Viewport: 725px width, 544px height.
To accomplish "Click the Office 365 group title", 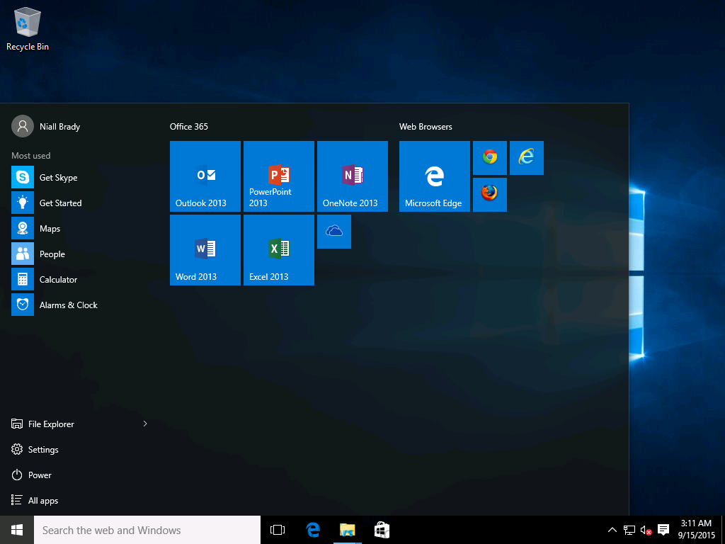I will [188, 126].
